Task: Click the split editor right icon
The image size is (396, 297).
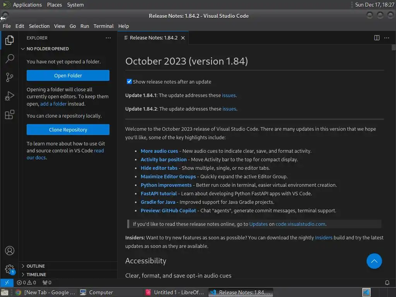Action: [x=377, y=38]
